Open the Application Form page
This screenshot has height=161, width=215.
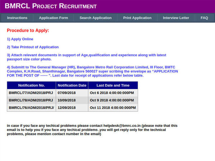point(53,18)
